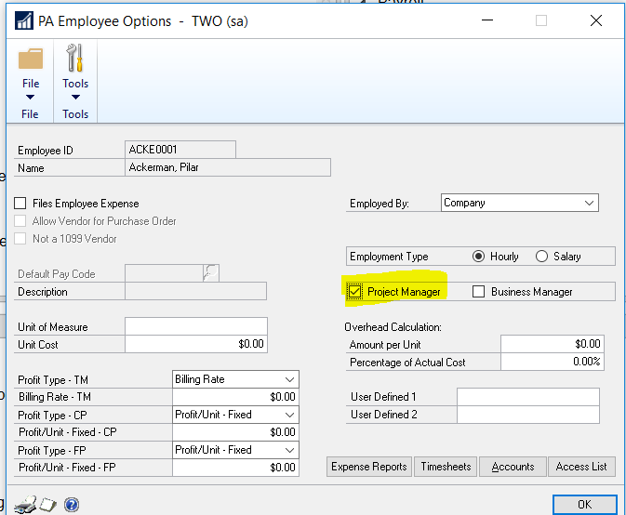Click the Tools wrench and screwdriver icon
The width and height of the screenshot is (626, 515).
75,59
